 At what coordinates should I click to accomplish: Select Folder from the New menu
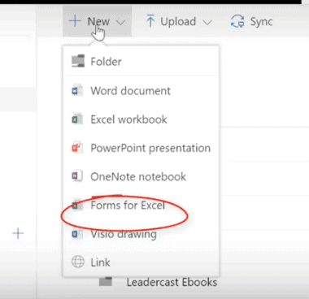pyautogui.click(x=141, y=62)
